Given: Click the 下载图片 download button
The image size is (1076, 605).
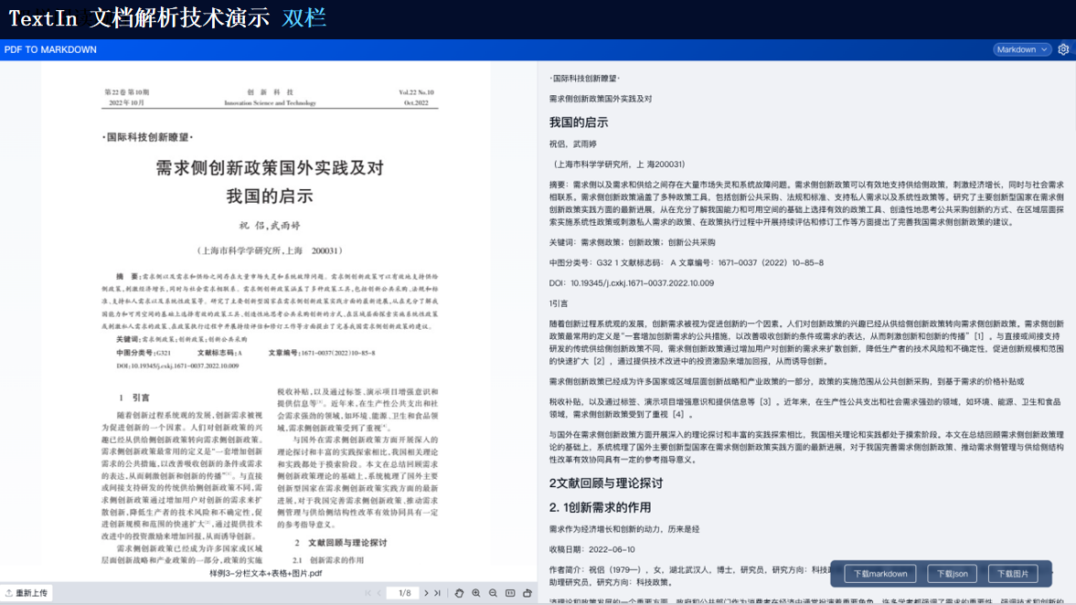Looking at the screenshot, I should pyautogui.click(x=1013, y=573).
